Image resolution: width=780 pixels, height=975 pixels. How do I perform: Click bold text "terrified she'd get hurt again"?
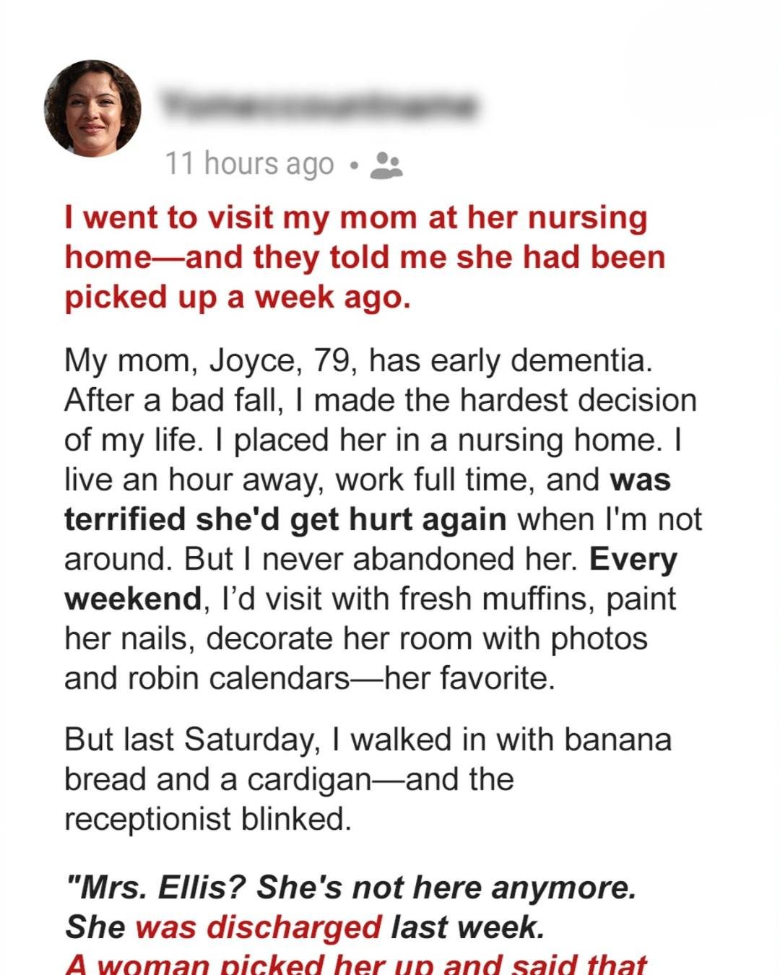tap(285, 519)
